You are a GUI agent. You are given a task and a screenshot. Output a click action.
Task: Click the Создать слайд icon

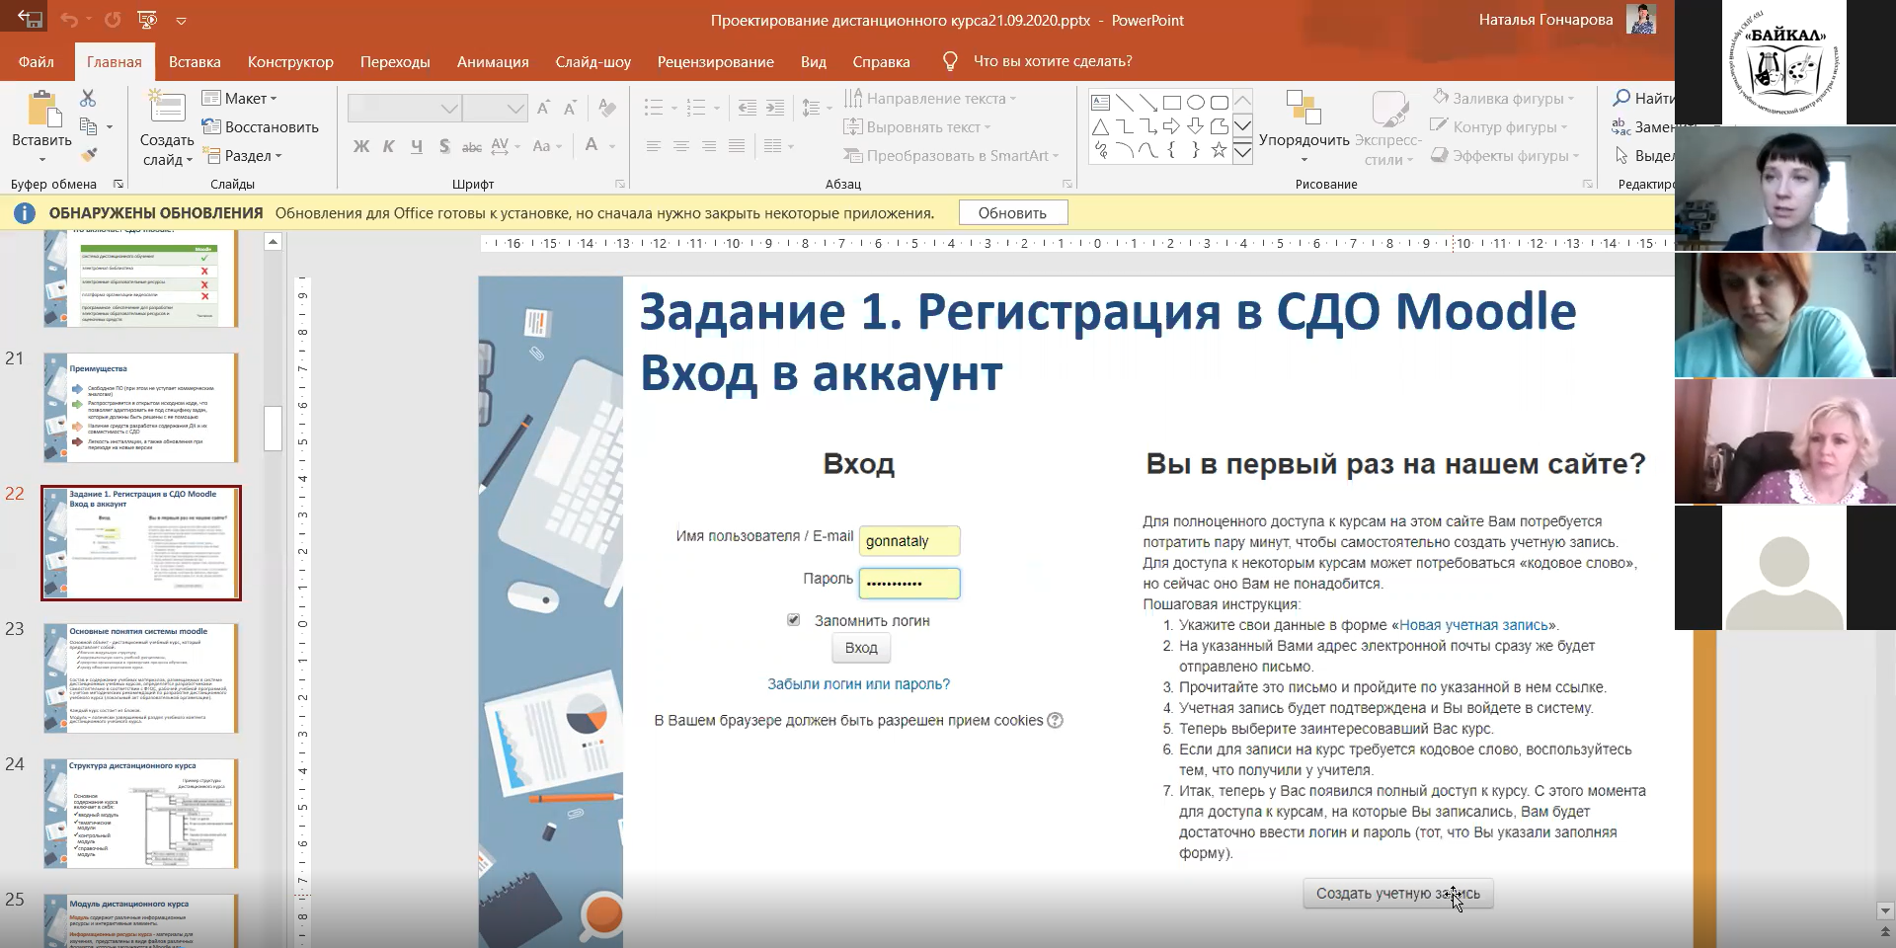(x=166, y=109)
